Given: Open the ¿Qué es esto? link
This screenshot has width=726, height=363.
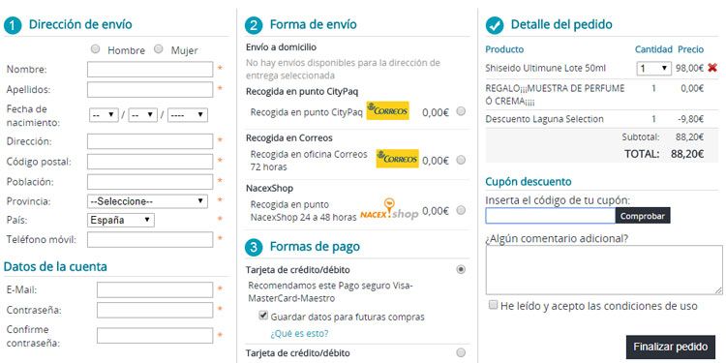Looking at the screenshot, I should 299,333.
